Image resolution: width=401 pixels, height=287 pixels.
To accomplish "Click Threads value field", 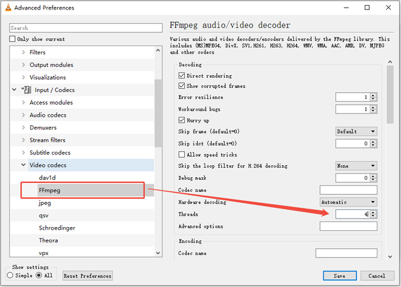I will point(353,214).
